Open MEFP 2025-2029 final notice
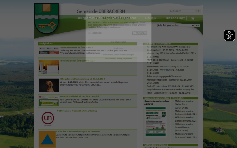This screenshot has height=148, width=237. point(171,62)
